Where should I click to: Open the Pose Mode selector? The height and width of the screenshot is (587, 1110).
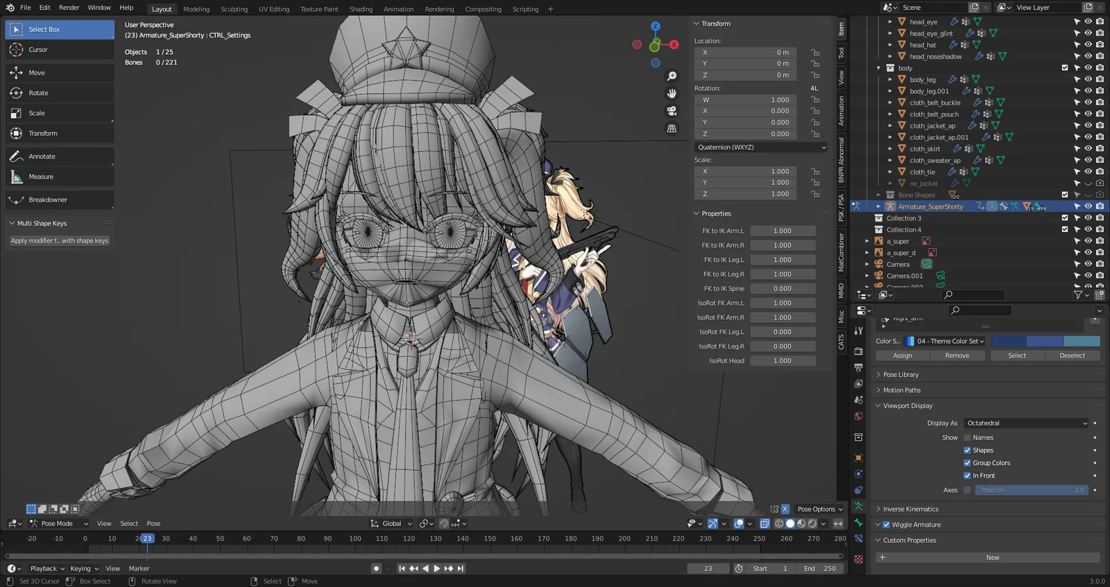pyautogui.click(x=60, y=524)
